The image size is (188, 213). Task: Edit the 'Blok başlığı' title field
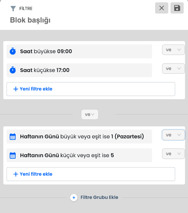(30, 20)
